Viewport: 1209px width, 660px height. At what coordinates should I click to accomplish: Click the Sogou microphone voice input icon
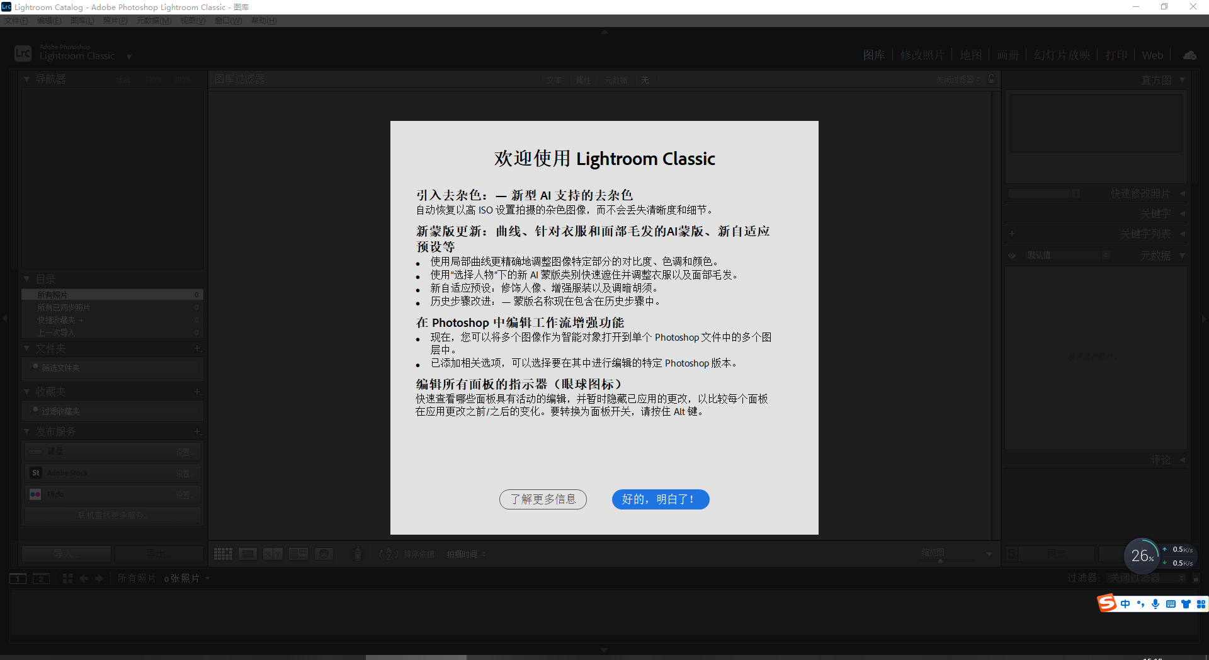(x=1155, y=604)
